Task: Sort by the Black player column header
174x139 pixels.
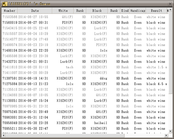Action: coord(97,11)
